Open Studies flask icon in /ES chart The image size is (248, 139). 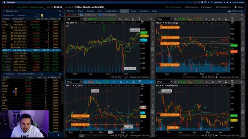pyautogui.click(x=133, y=19)
